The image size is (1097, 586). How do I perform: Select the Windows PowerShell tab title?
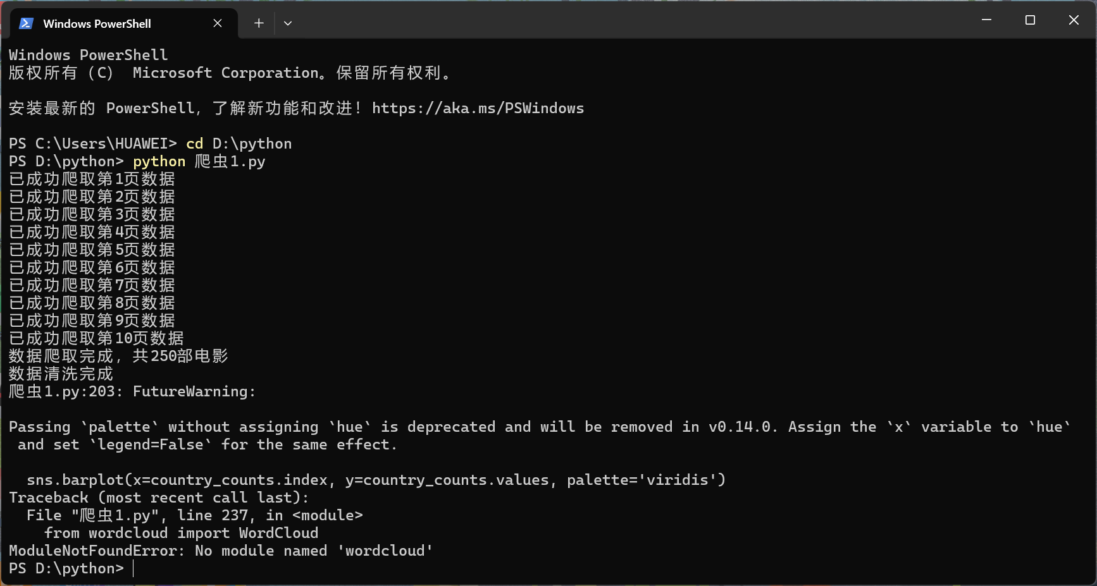coord(97,24)
